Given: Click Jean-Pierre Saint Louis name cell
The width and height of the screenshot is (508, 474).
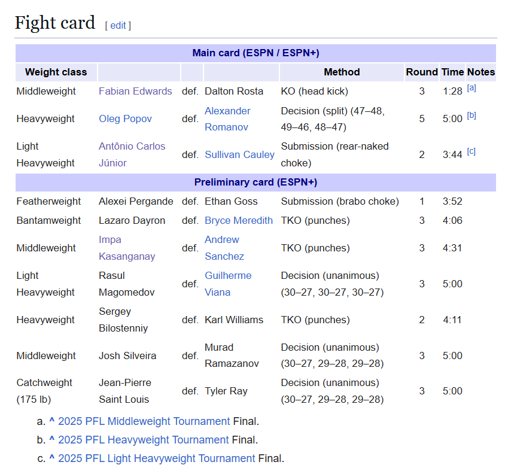Looking at the screenshot, I should (125, 391).
